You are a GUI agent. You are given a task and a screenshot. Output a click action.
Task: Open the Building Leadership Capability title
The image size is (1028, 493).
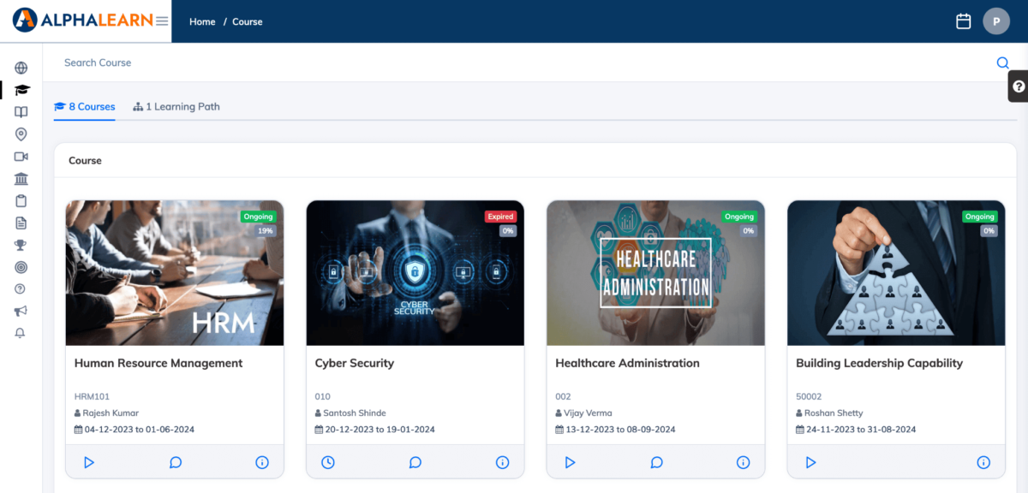coord(879,363)
